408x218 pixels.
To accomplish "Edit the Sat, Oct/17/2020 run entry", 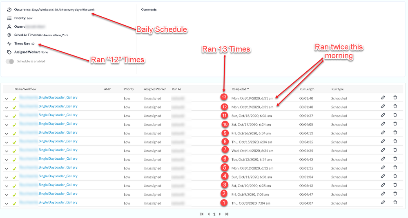I will [383, 124].
